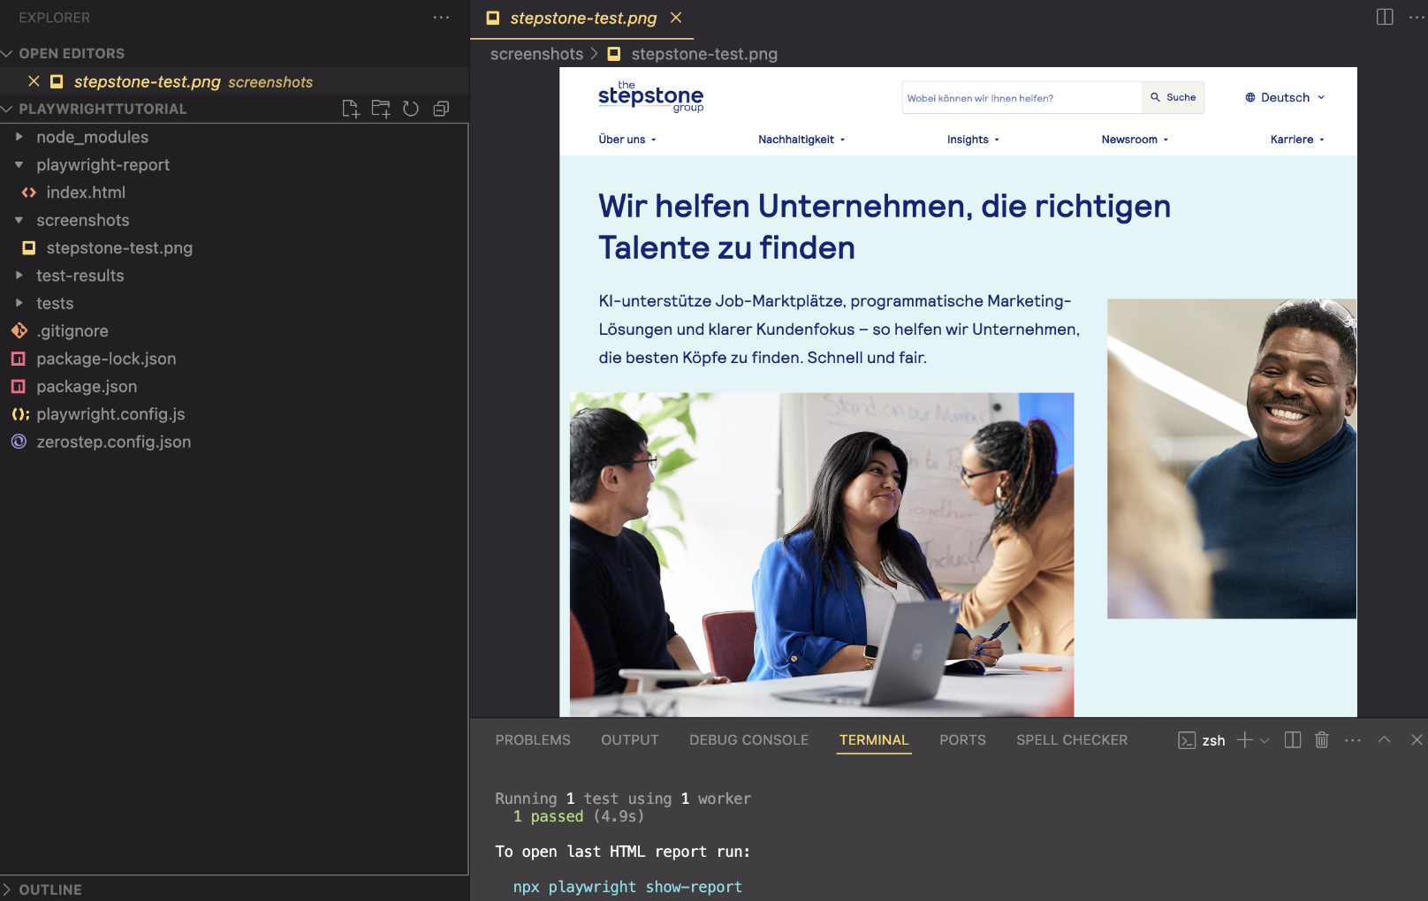The width and height of the screenshot is (1428, 901).
Task: Close the bottom terminal panel
Action: [x=1417, y=740]
